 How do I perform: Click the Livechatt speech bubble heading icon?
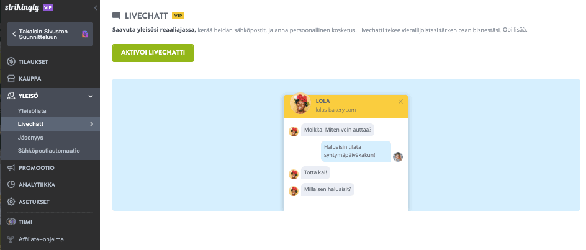(117, 16)
